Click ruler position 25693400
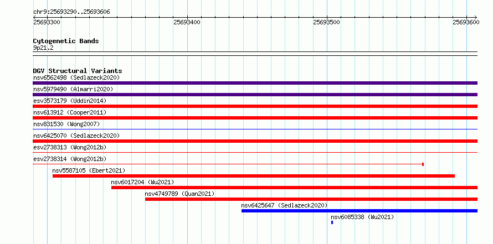This screenshot has height=244, width=493. 187,22
